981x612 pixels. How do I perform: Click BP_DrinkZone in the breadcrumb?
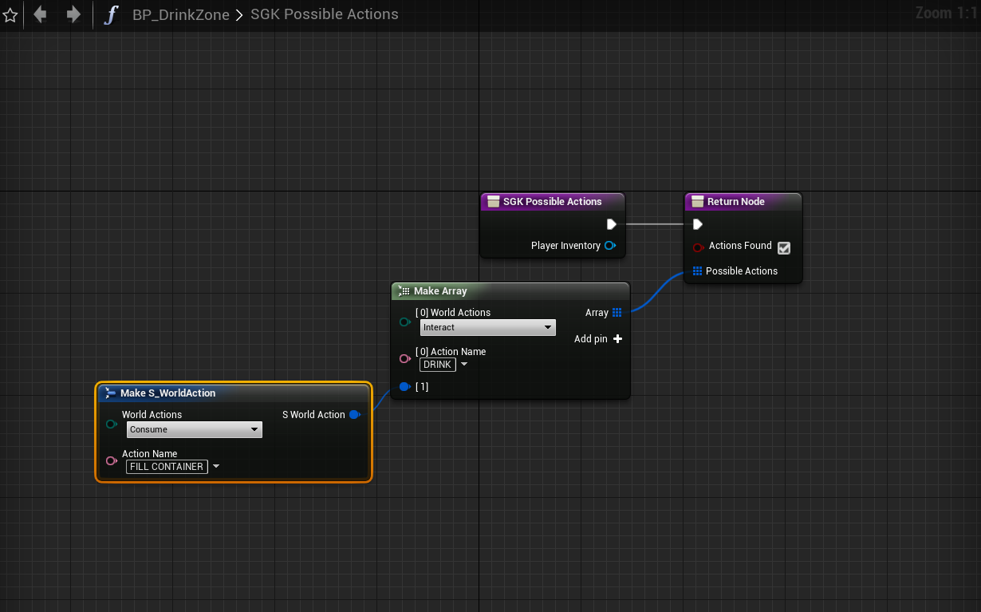point(180,14)
